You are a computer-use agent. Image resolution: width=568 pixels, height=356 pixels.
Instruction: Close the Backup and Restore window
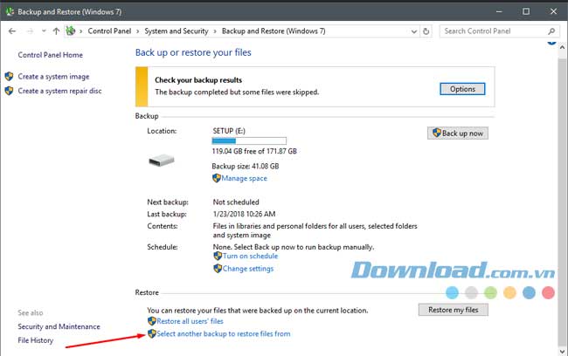pyautogui.click(x=553, y=11)
